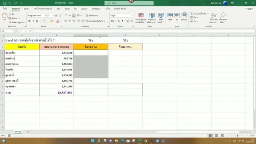Apply the red font color A
This screenshot has width=256, height=144.
(x=58, y=21)
